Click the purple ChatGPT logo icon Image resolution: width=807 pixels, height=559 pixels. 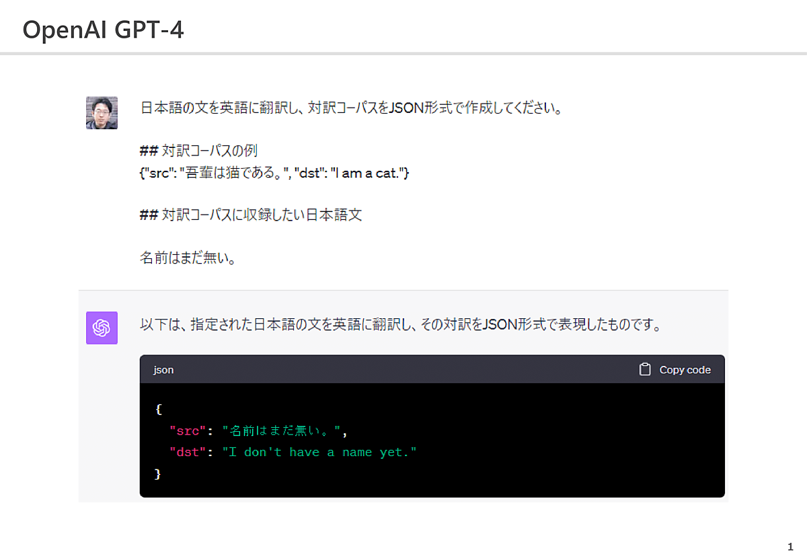click(102, 328)
